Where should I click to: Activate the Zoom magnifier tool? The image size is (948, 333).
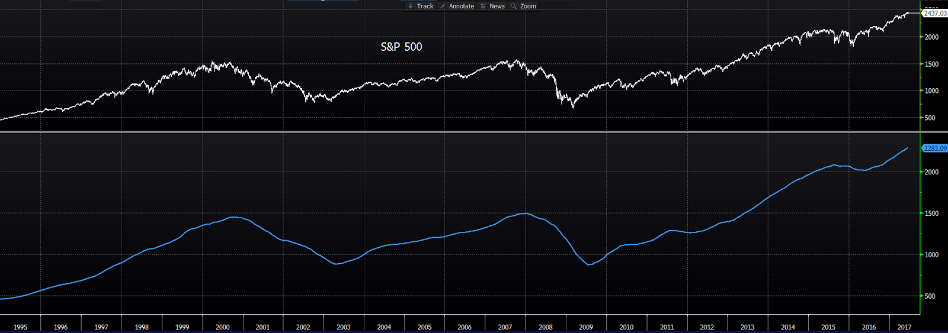click(524, 6)
